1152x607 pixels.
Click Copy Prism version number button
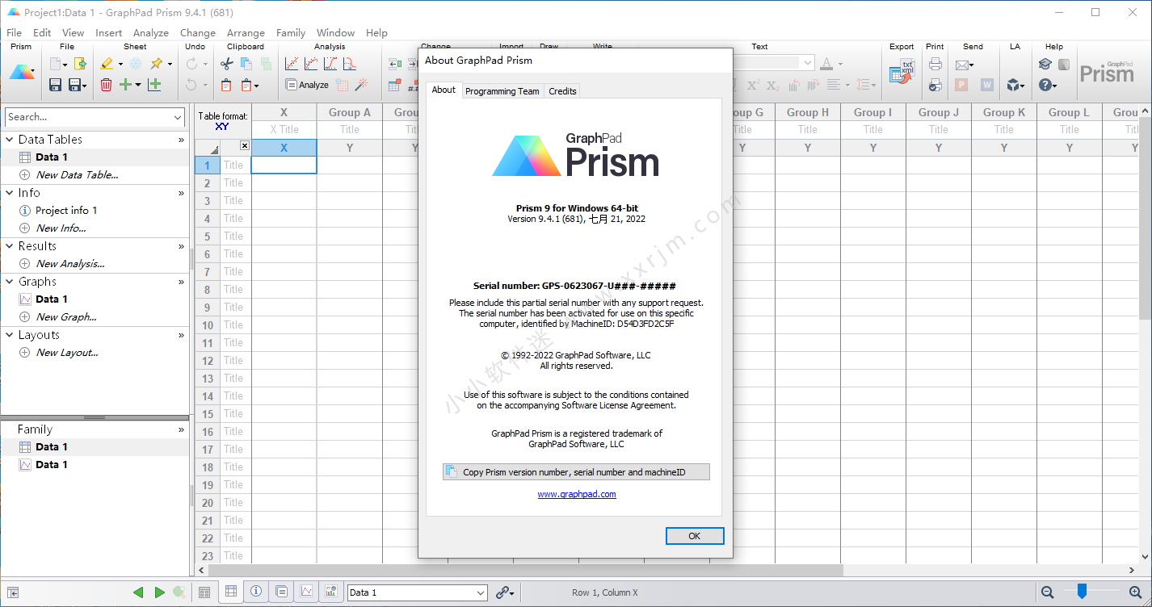[x=576, y=472]
